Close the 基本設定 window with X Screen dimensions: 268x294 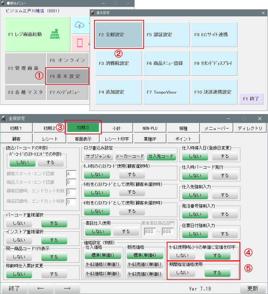[x=263, y=13]
